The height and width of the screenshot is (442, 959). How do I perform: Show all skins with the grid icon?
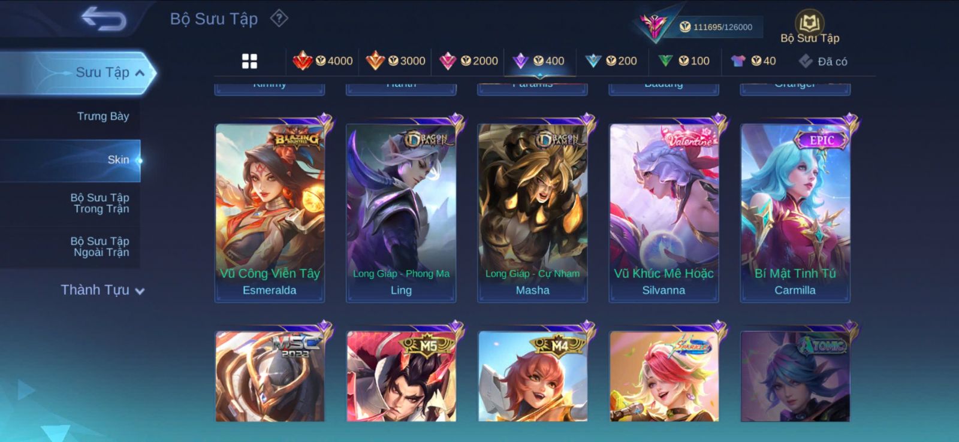click(249, 61)
